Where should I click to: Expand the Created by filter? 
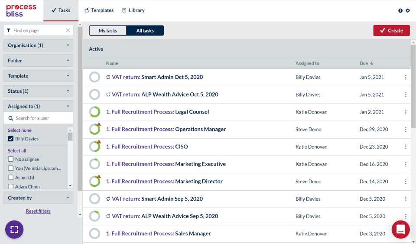coord(38,198)
